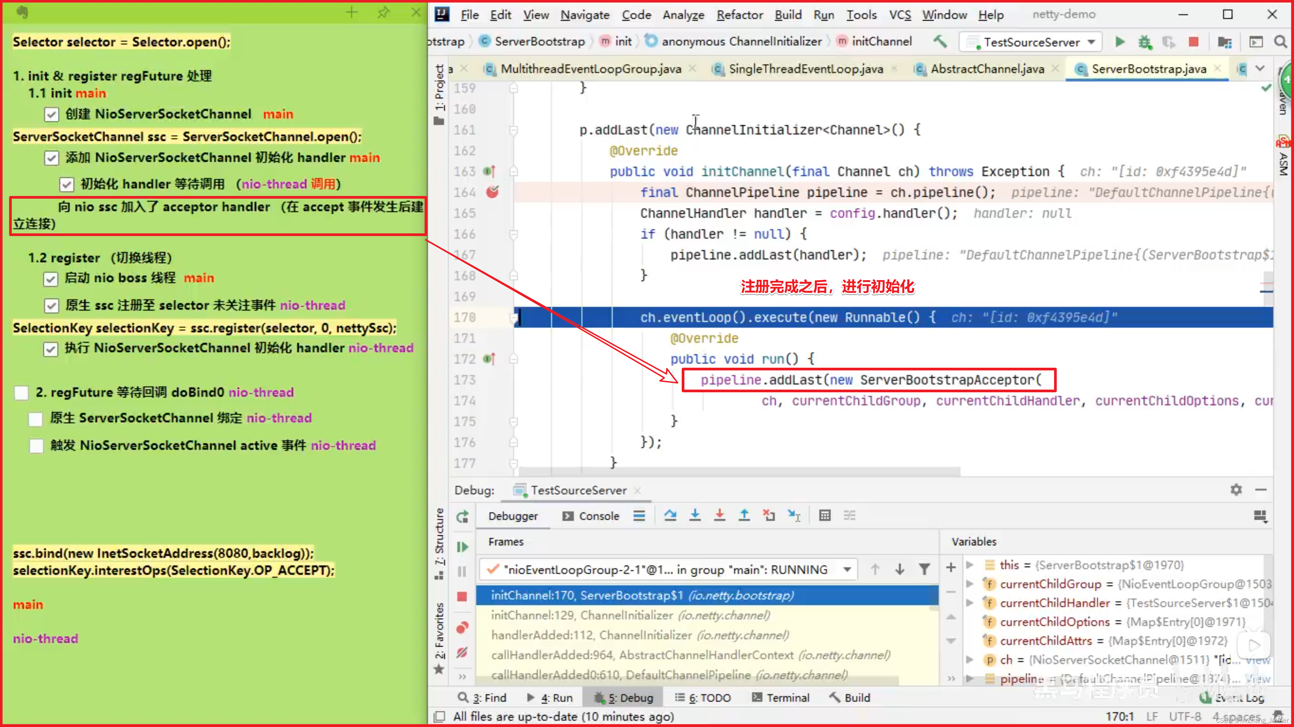Expand the currentChildGroup variable node
Screen dimensions: 1294x727
tap(970, 584)
